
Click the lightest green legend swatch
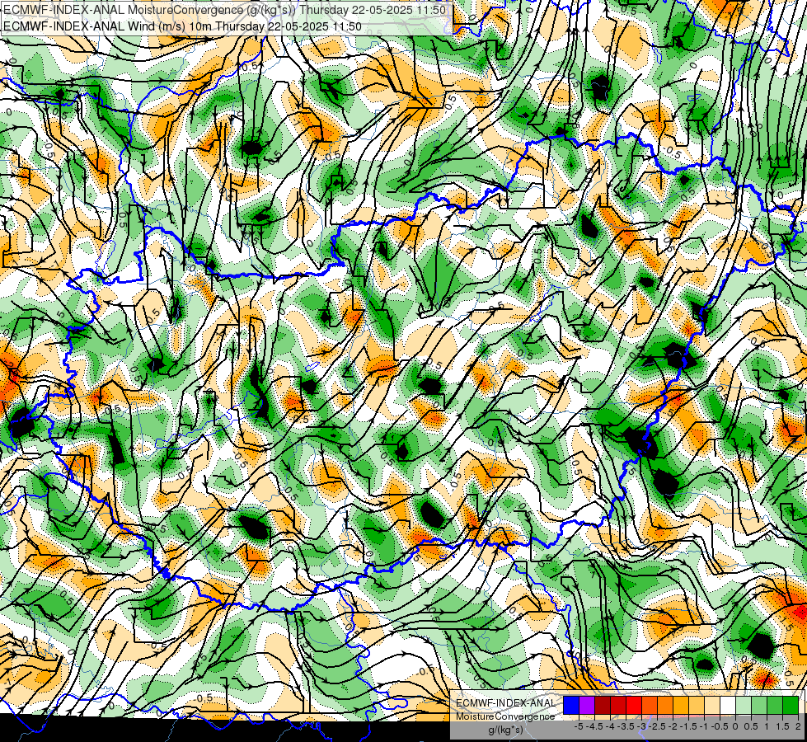[x=744, y=705]
